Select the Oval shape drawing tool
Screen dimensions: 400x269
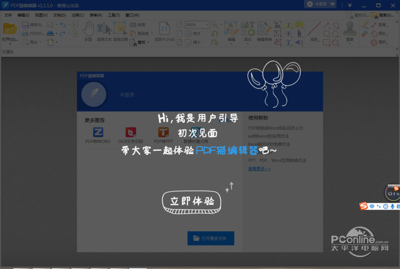[326, 33]
